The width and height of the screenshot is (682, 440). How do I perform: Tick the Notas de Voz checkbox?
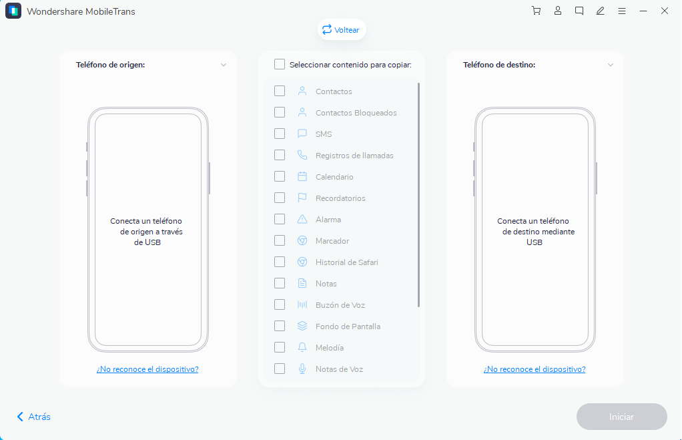pyautogui.click(x=280, y=369)
